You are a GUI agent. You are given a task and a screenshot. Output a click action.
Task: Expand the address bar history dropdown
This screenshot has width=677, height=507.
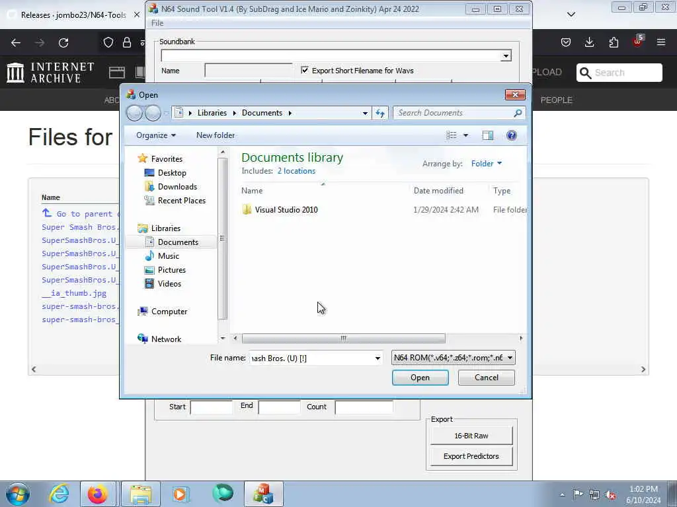365,113
